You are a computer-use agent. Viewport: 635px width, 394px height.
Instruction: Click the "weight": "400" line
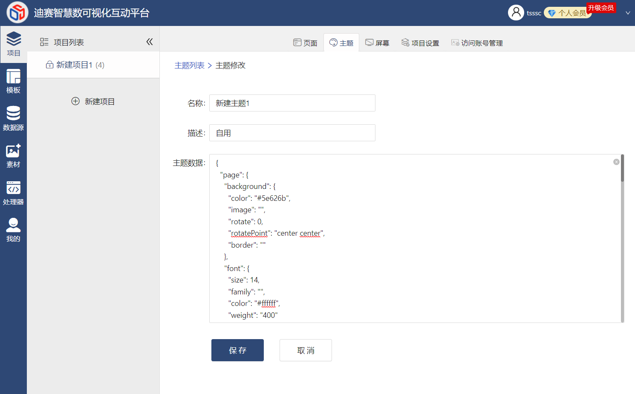[253, 315]
